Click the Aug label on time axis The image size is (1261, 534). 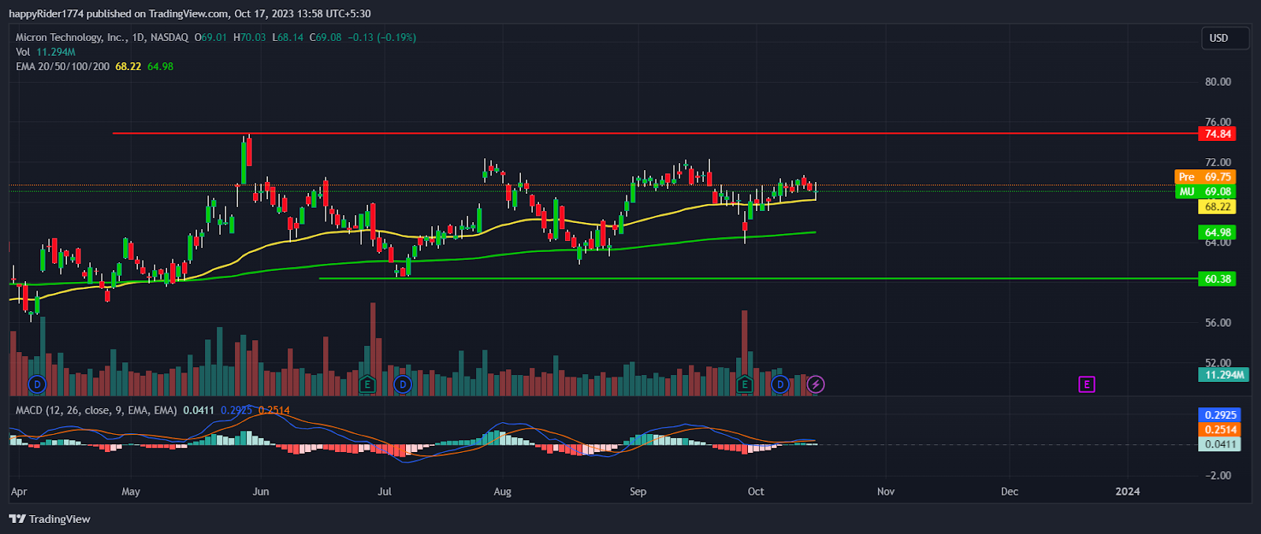point(502,491)
